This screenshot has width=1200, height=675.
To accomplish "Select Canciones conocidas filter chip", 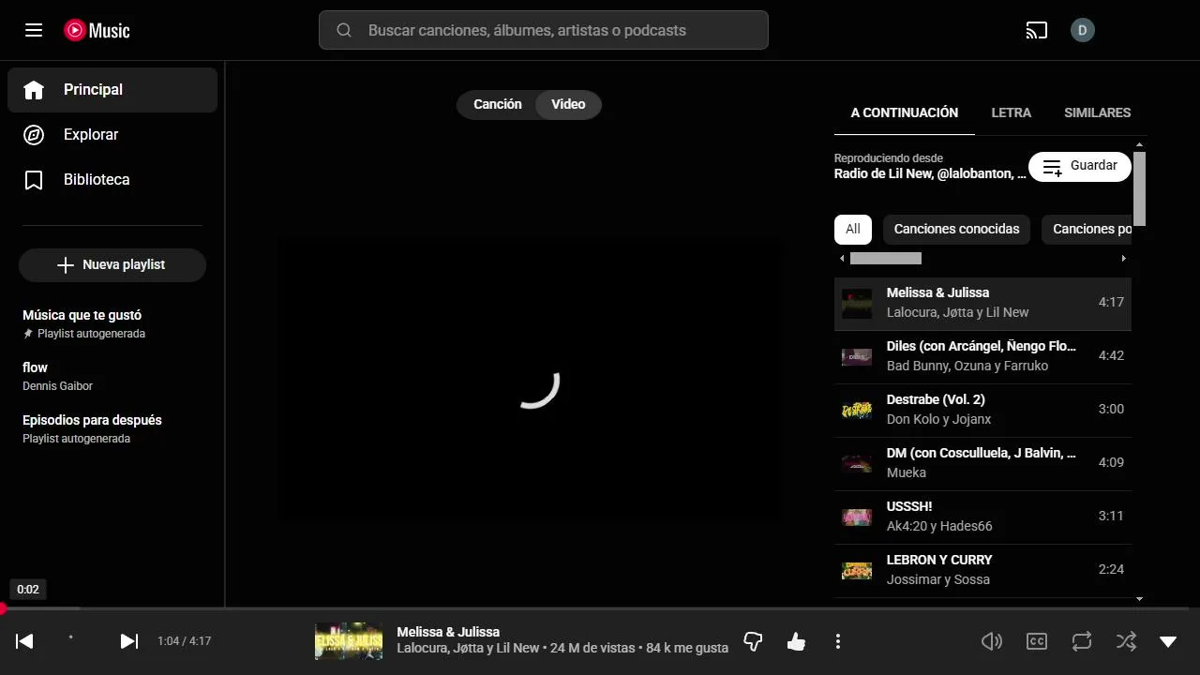I will pos(956,229).
